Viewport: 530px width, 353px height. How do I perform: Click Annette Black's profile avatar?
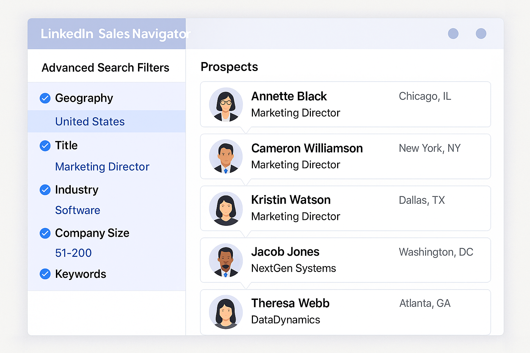pos(226,104)
